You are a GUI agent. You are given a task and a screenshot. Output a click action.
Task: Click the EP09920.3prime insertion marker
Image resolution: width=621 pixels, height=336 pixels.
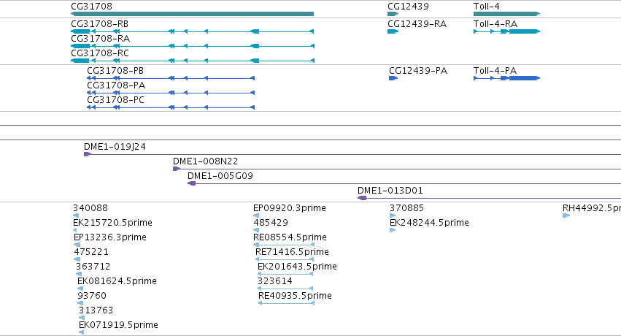[256, 215]
